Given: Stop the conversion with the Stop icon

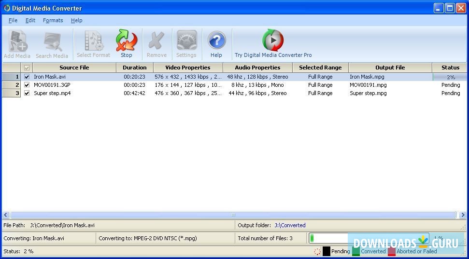Looking at the screenshot, I should (x=126, y=44).
